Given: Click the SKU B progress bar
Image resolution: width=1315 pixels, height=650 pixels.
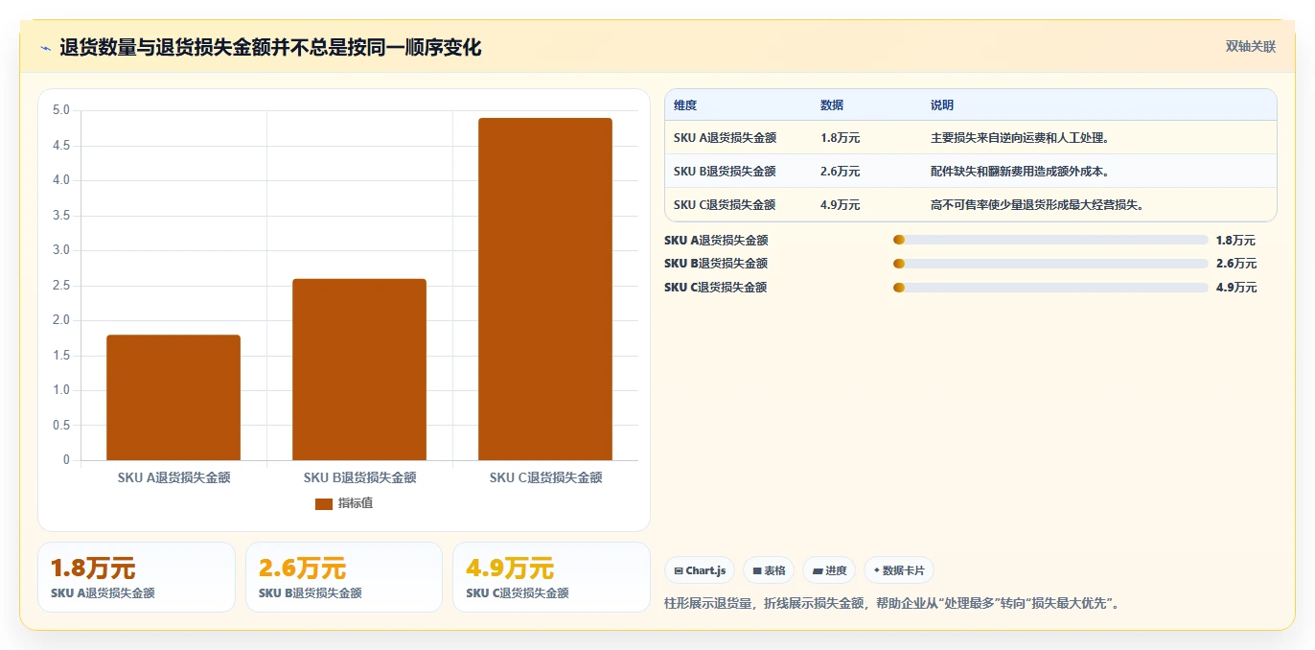Looking at the screenshot, I should coord(1050,264).
